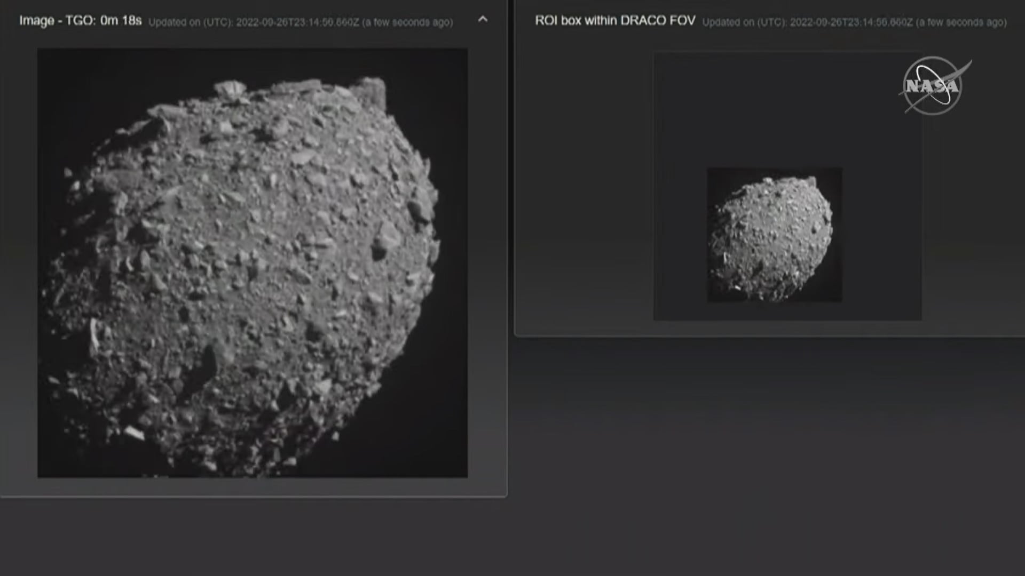
Task: Click the NASA logo
Action: coord(933,86)
